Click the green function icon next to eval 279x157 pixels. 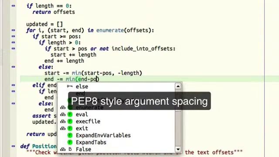pos(70,114)
